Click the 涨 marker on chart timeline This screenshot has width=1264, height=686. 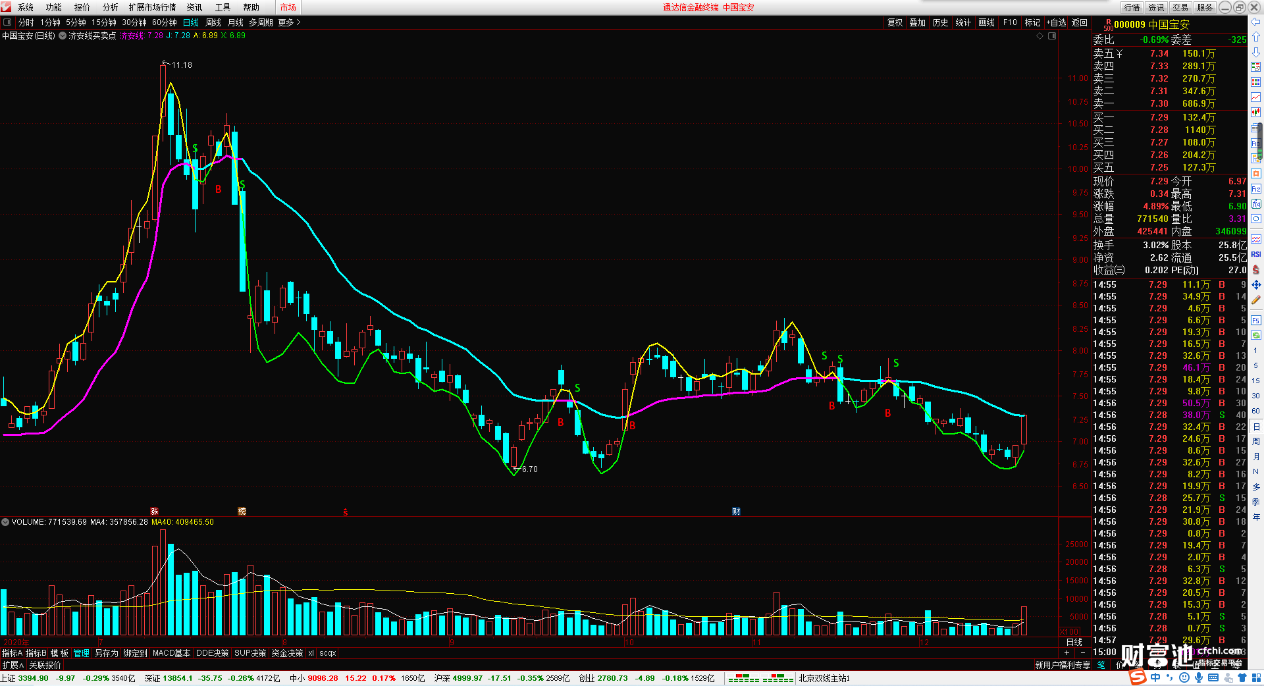point(154,512)
